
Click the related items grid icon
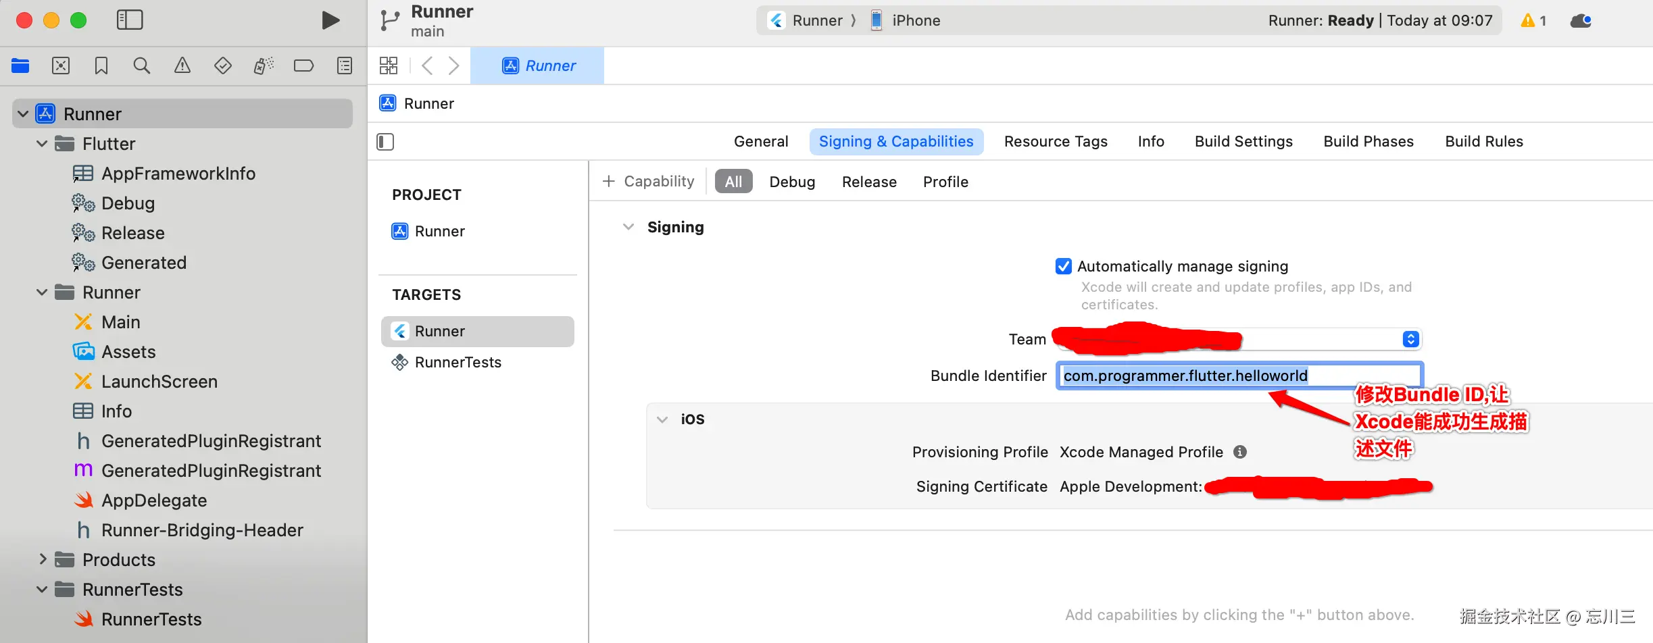[389, 66]
